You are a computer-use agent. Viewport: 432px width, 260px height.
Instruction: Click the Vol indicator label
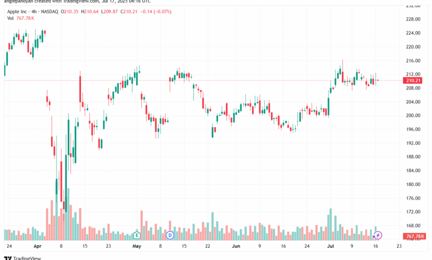click(11, 18)
